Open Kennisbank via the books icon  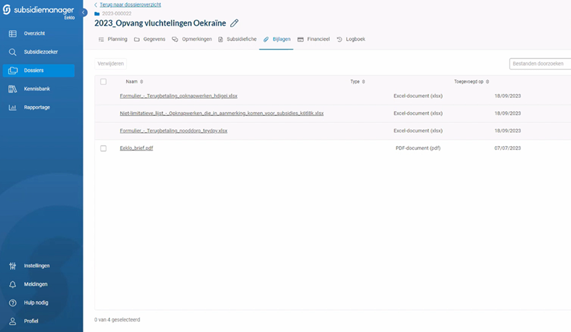tap(13, 89)
